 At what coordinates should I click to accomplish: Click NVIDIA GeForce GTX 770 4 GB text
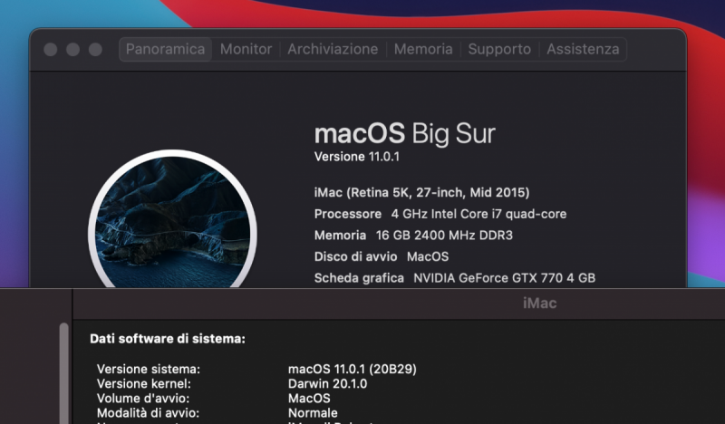click(505, 278)
